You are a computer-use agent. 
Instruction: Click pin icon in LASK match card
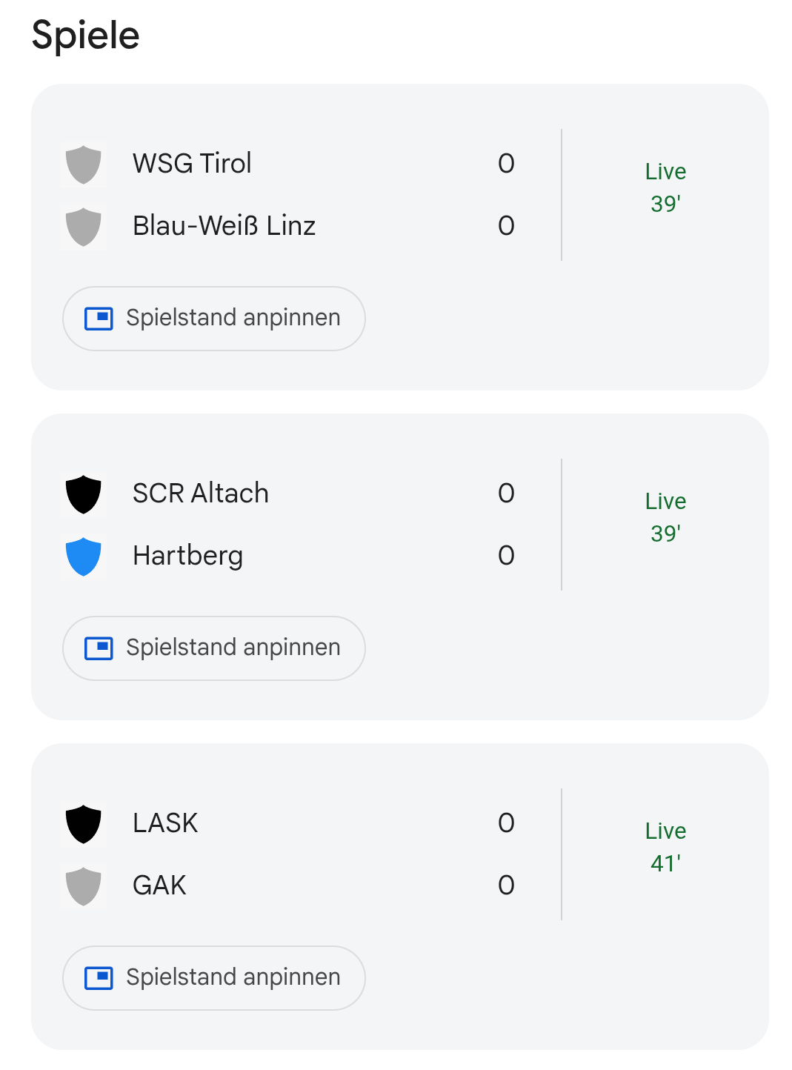[x=99, y=978]
